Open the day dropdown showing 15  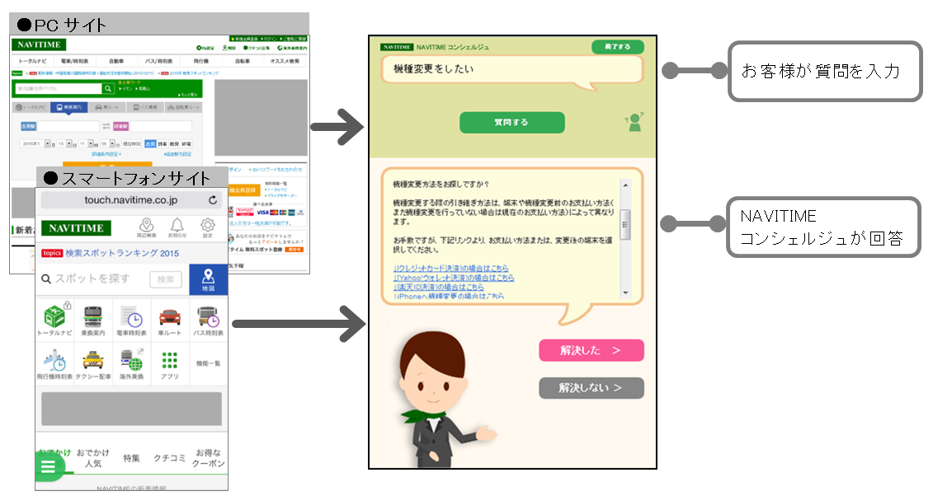[65, 143]
